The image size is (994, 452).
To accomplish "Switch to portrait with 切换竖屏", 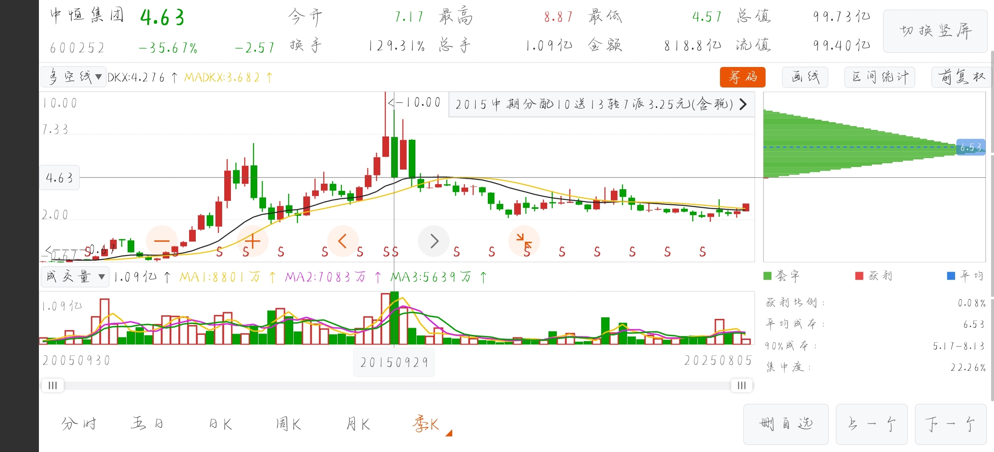I will click(x=935, y=31).
